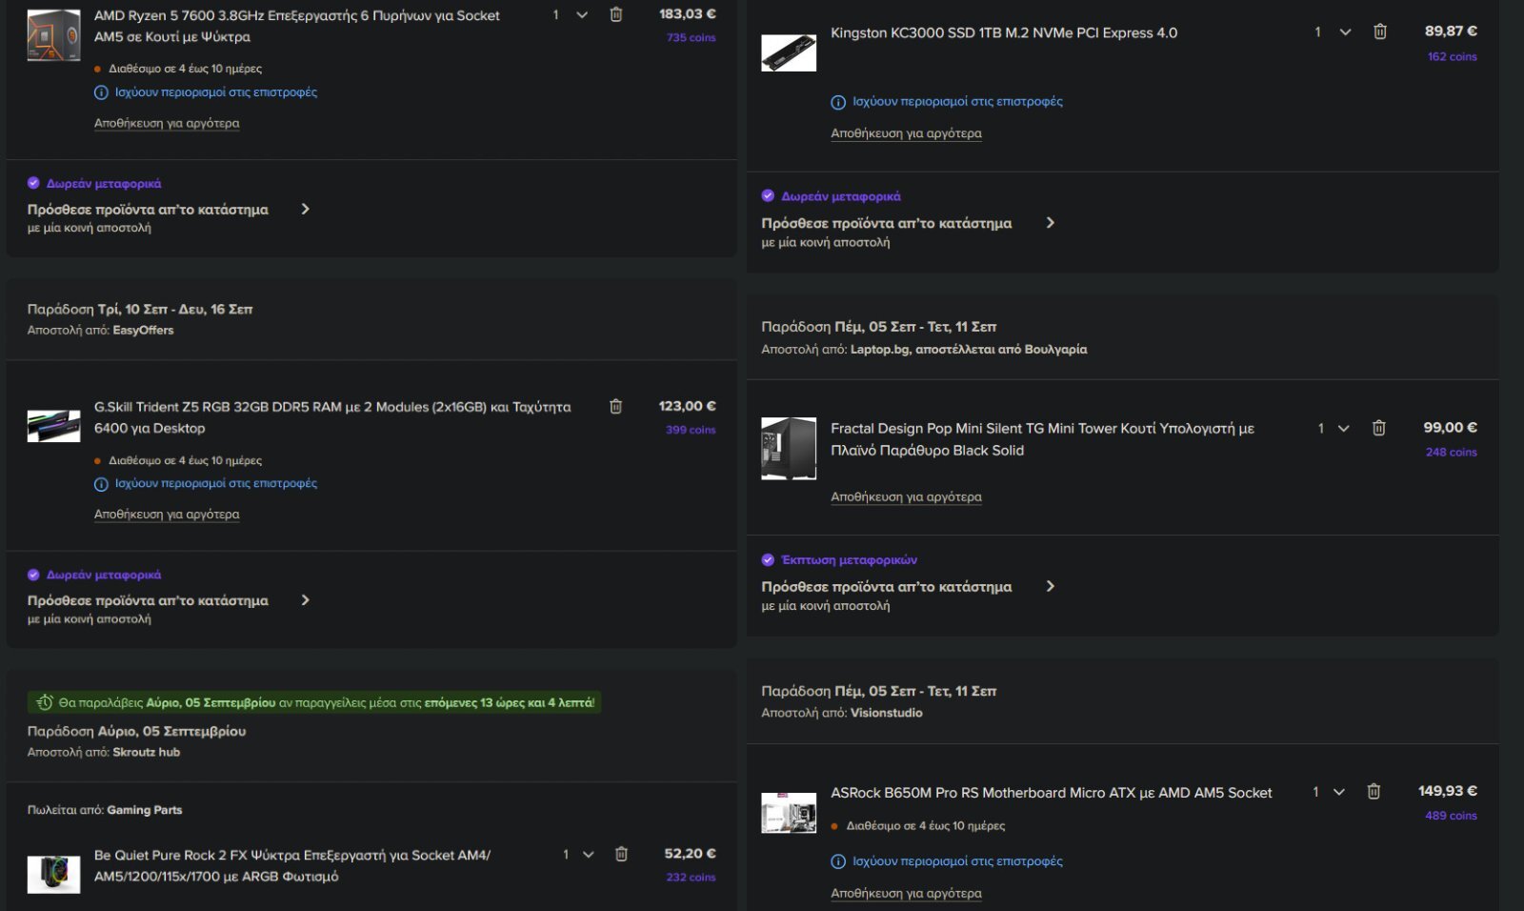Open Kingston KC3000 SSD product image
The image size is (1524, 911).
pyautogui.click(x=789, y=52)
